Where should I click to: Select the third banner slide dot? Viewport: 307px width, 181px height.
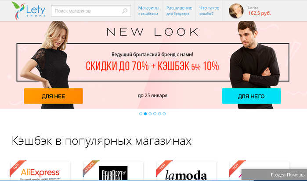point(150,114)
